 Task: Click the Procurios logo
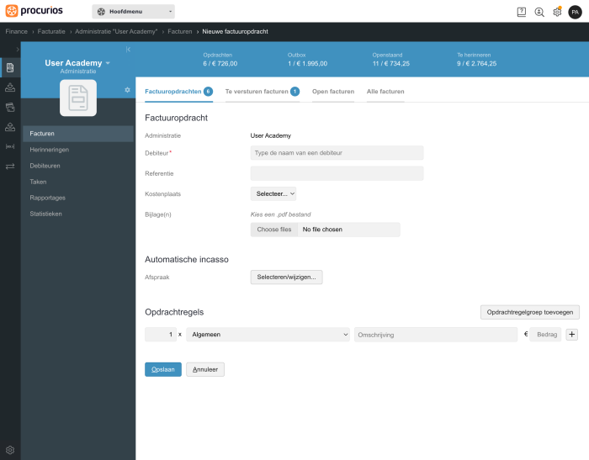click(34, 11)
